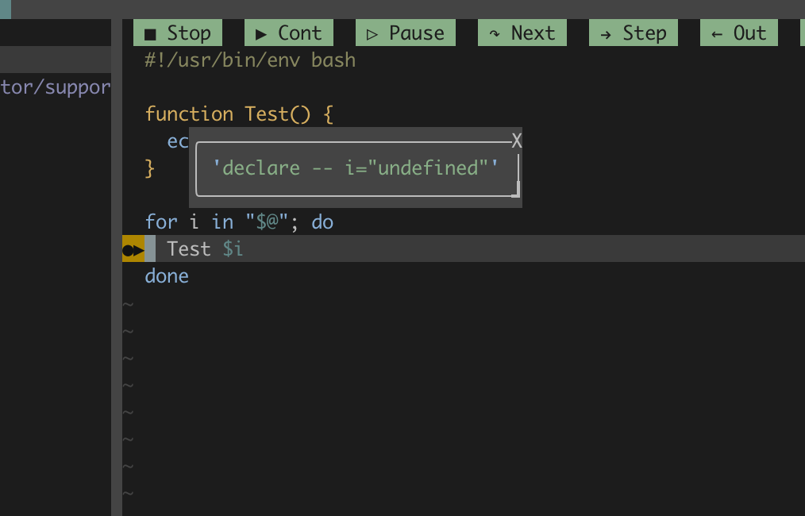
Task: Click the partially visible button at the toolbar's right edge
Action: 801,33
